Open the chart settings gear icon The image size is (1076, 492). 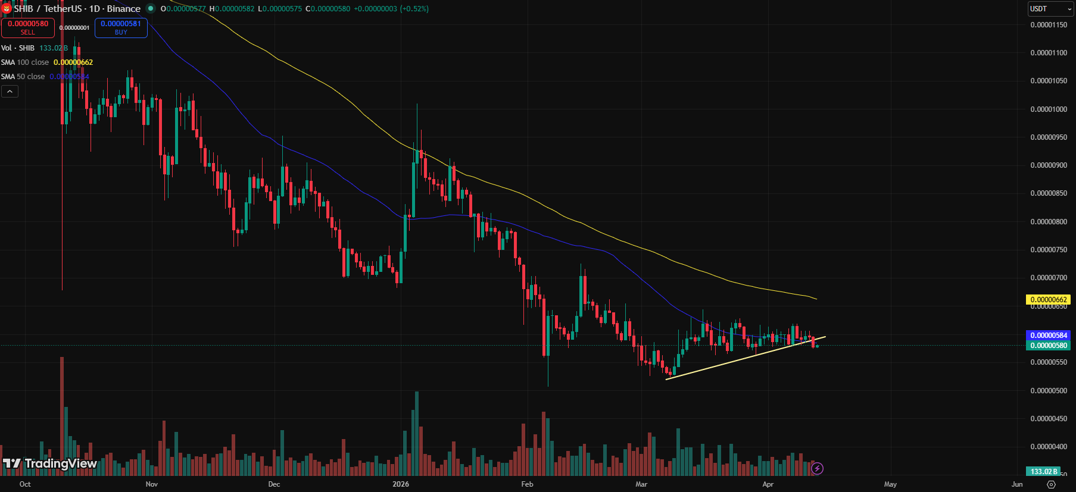click(1051, 484)
